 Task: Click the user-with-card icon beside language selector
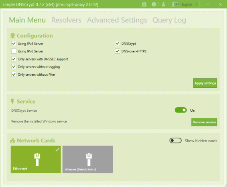[175, 4]
